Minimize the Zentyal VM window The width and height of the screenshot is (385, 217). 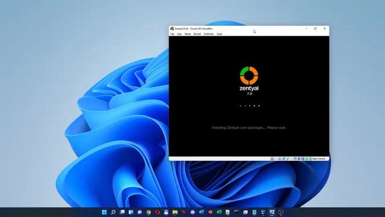coord(306,28)
